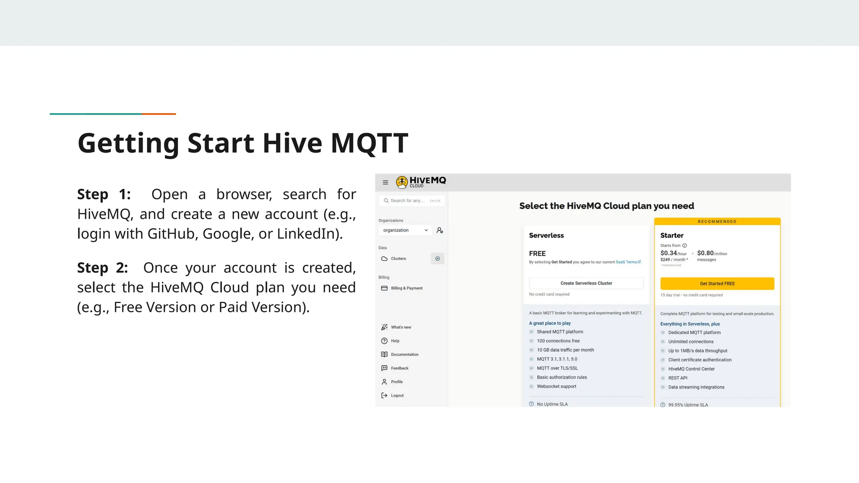Click 99.95% Uptime SLA help icon
Viewport: 859px width, 483px height.
pos(663,405)
